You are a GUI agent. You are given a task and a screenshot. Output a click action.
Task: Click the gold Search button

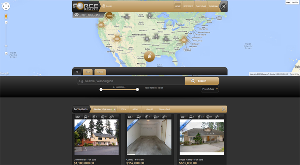202,81
